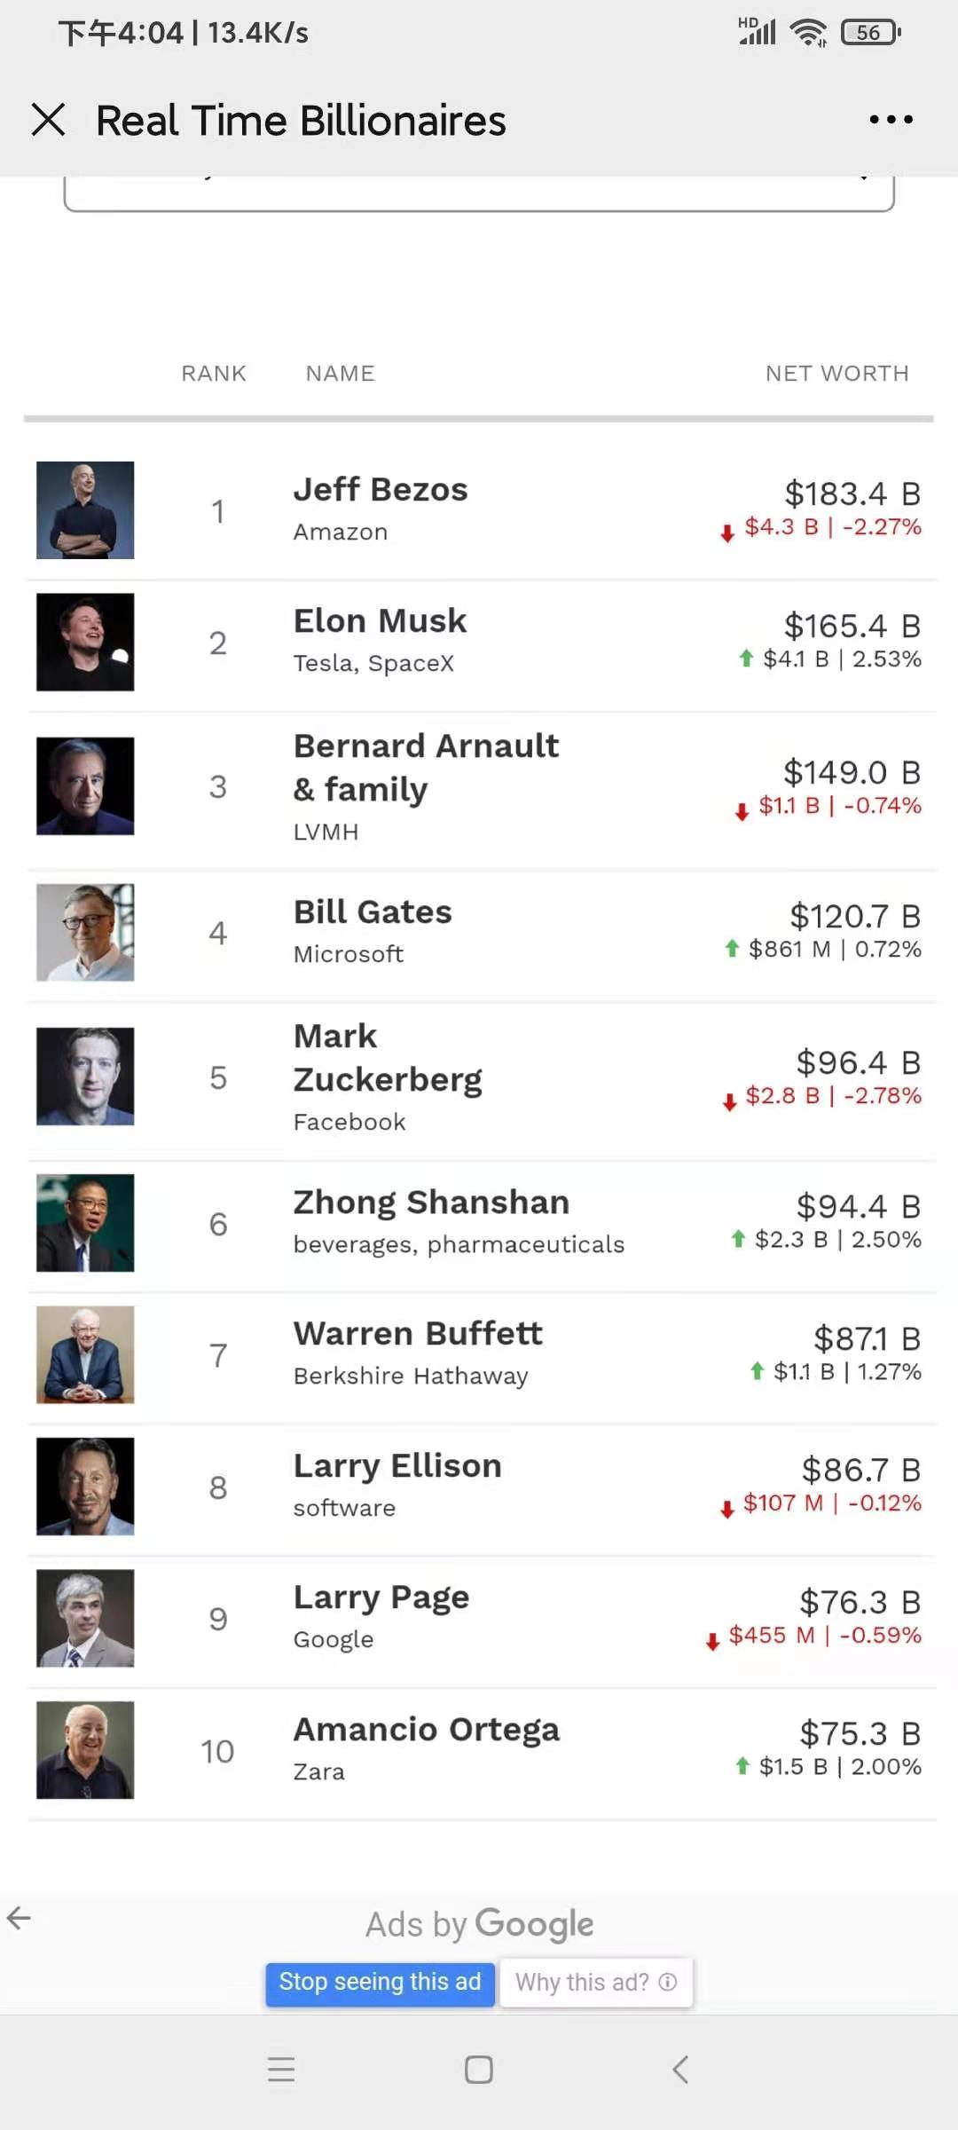Open the Larry Ellison name link
This screenshot has height=2130, width=958.
point(397,1466)
